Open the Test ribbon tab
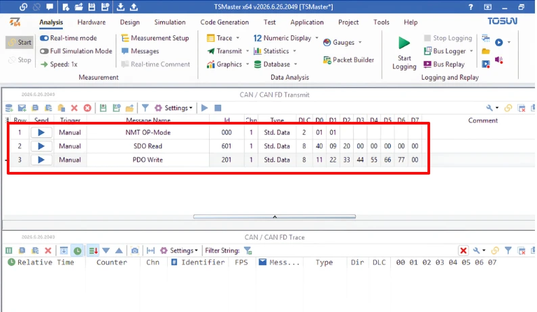 coord(270,22)
